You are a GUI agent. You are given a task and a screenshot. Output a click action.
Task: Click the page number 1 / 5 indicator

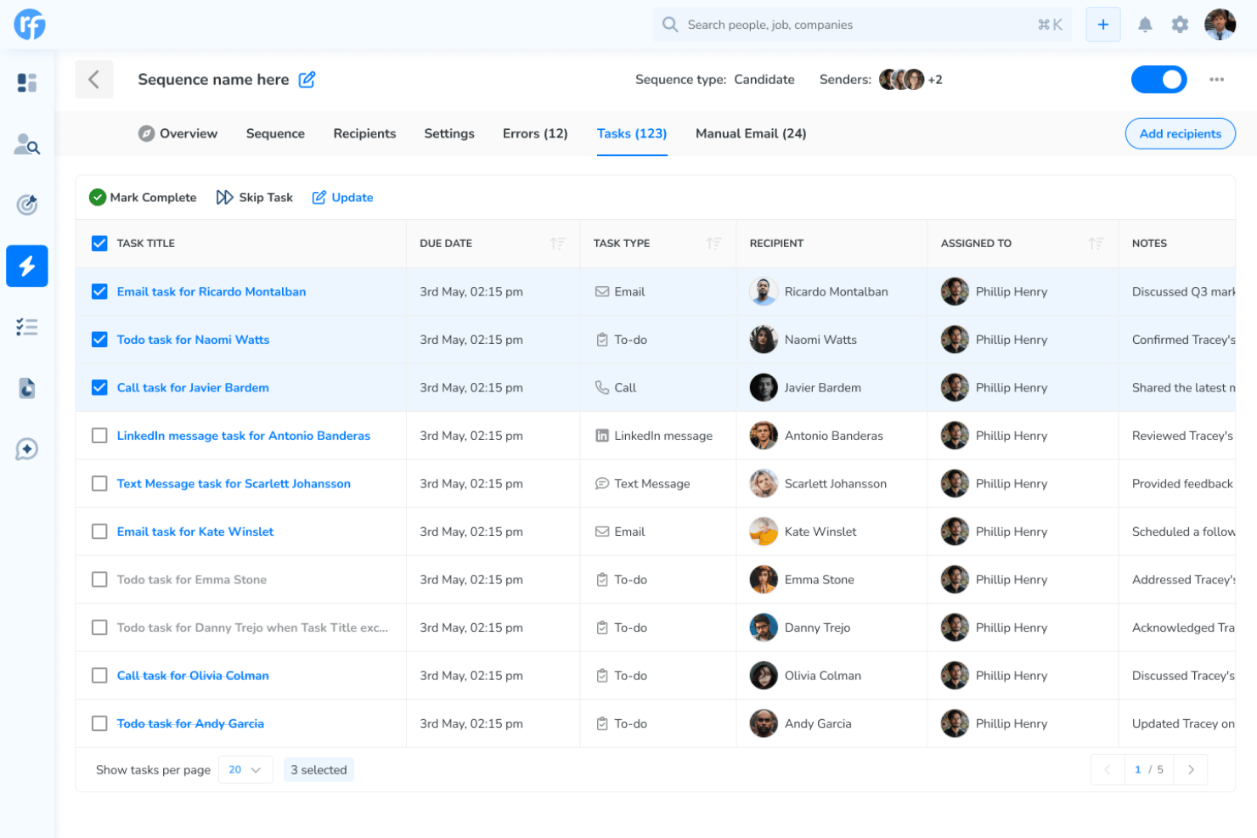point(1149,770)
